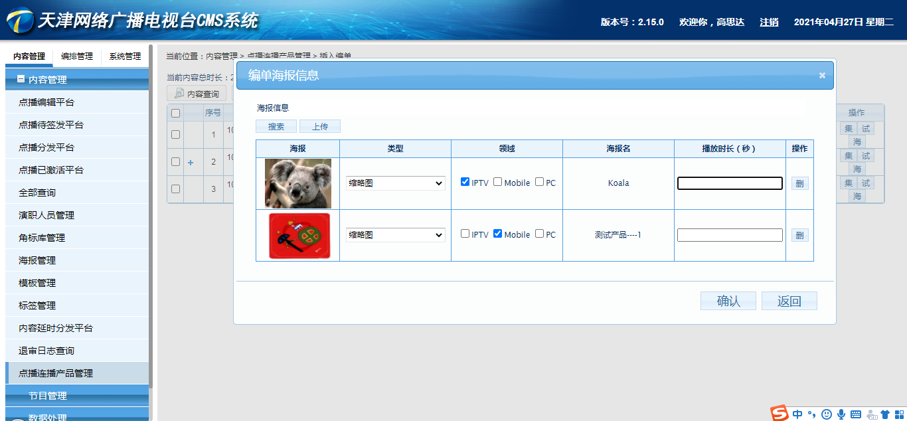The image size is (907, 421).
Task: Open 点播已激活平台 in the sidebar
Action: 77,170
